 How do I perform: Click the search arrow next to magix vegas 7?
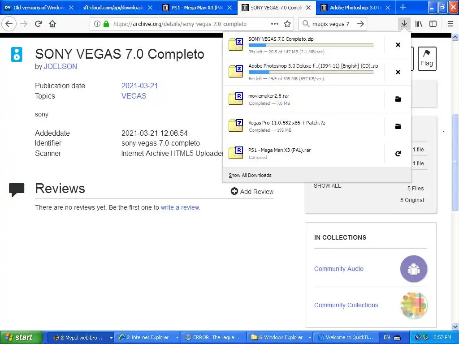tap(360, 24)
